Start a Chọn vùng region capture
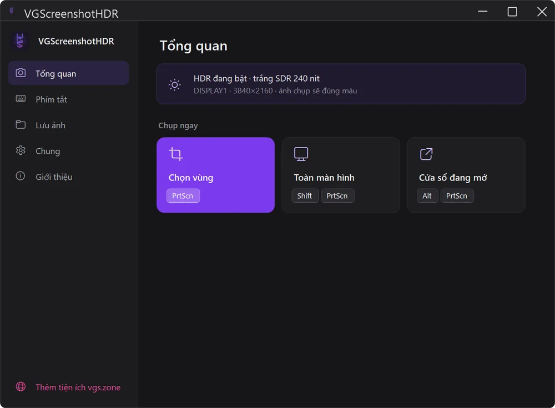The image size is (555, 408). coord(215,175)
